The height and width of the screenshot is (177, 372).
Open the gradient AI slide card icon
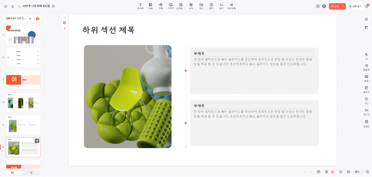coord(38,19)
